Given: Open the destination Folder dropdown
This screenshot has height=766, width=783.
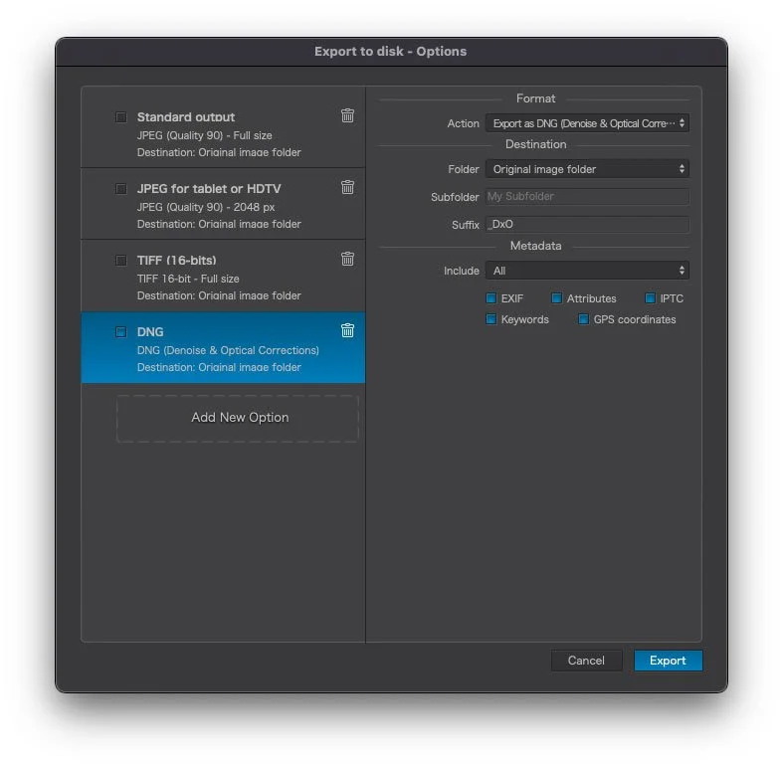Looking at the screenshot, I should click(587, 169).
